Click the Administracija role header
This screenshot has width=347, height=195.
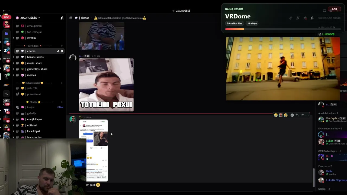point(328,113)
